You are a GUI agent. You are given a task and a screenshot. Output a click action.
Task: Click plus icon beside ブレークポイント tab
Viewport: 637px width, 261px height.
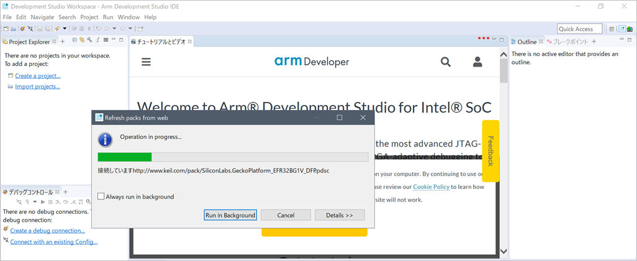(594, 42)
